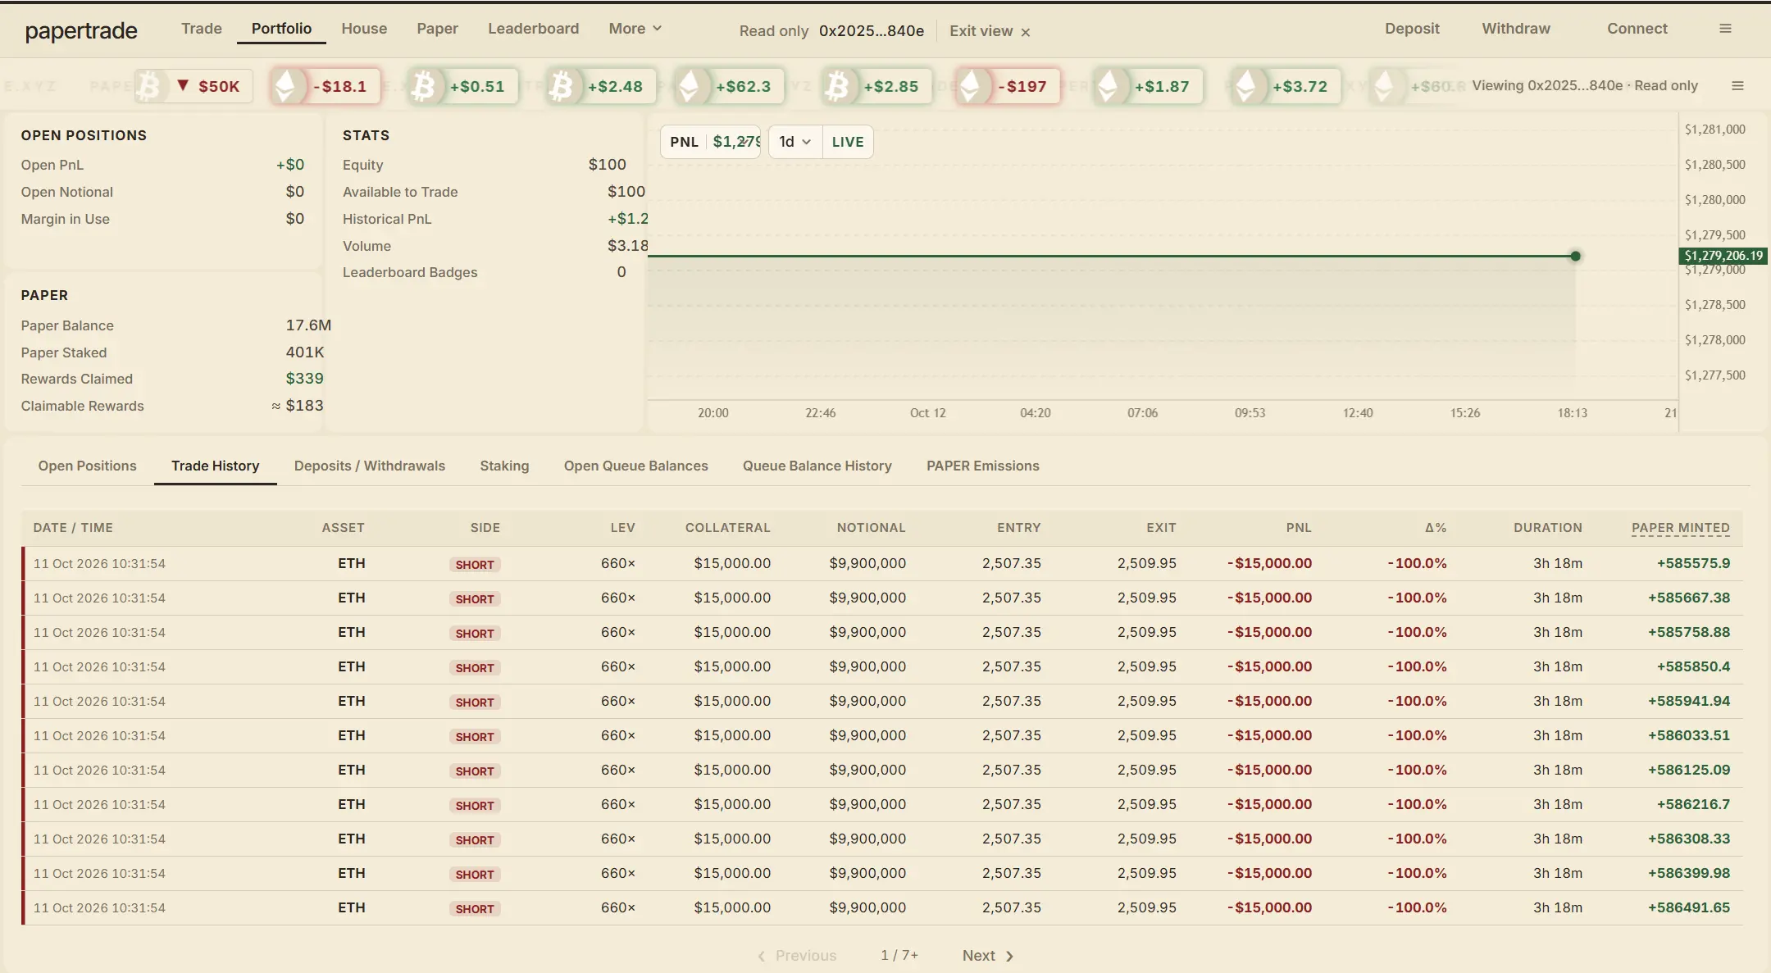Click the DATE / TIME column header
1771x973 pixels.
click(x=73, y=528)
